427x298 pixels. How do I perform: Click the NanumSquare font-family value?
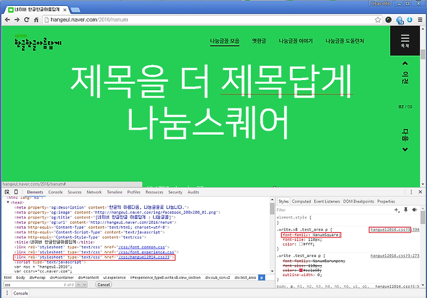coord(326,234)
